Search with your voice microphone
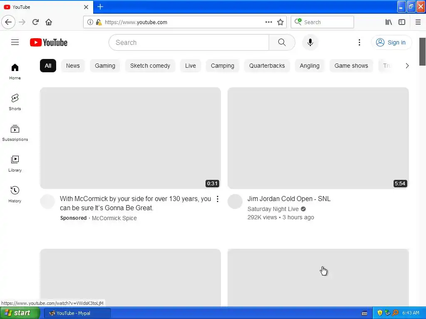 pyautogui.click(x=310, y=42)
